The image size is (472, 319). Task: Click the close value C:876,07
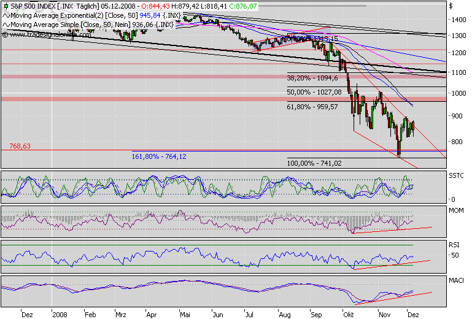242,6
